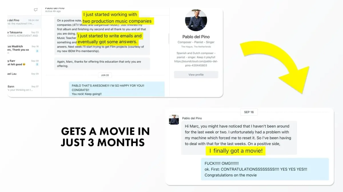Click the new message compose icon
This screenshot has width=343, height=192.
click(x=36, y=10)
